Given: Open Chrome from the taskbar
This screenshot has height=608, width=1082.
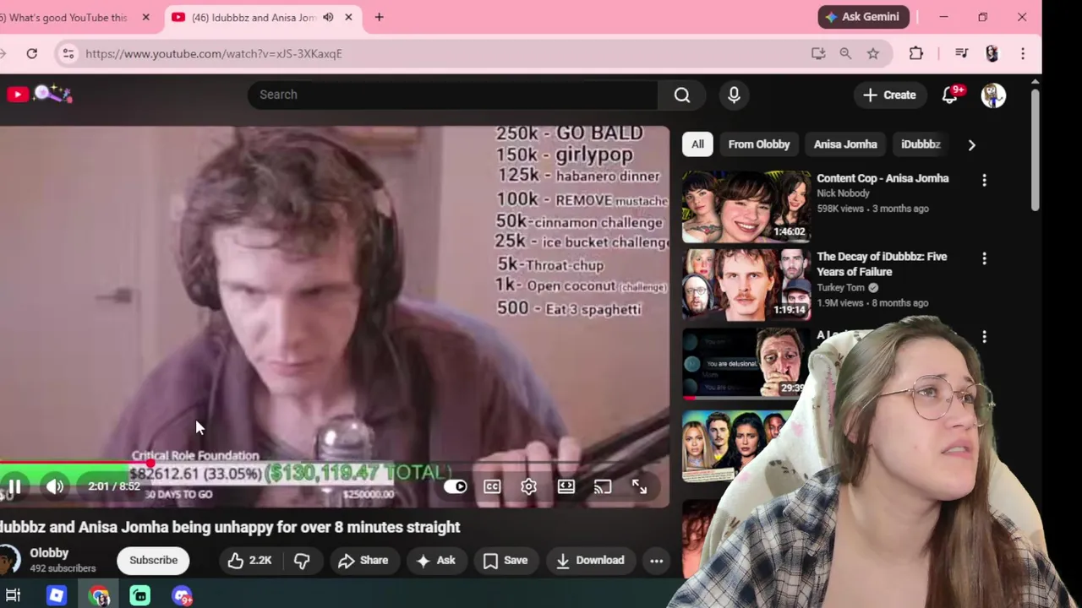Looking at the screenshot, I should (99, 595).
